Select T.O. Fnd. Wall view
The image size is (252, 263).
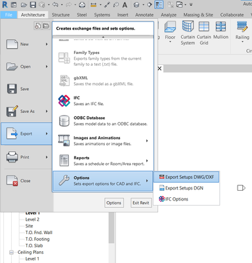39,233
